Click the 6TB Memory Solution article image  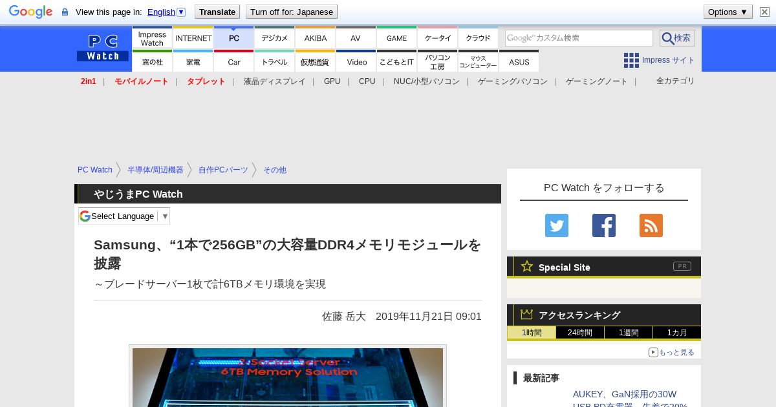point(288,377)
